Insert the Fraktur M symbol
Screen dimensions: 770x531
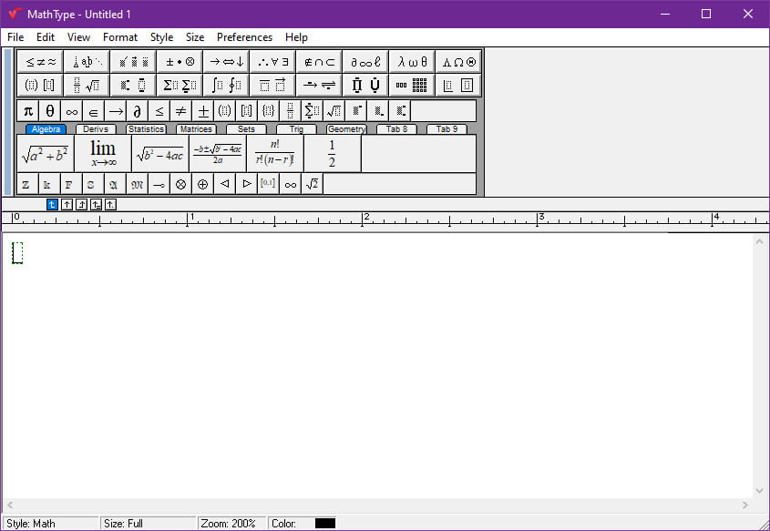(137, 184)
